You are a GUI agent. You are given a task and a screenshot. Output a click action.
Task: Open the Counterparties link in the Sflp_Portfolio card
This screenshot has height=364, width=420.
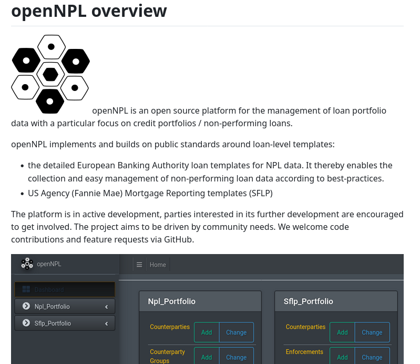(305, 327)
